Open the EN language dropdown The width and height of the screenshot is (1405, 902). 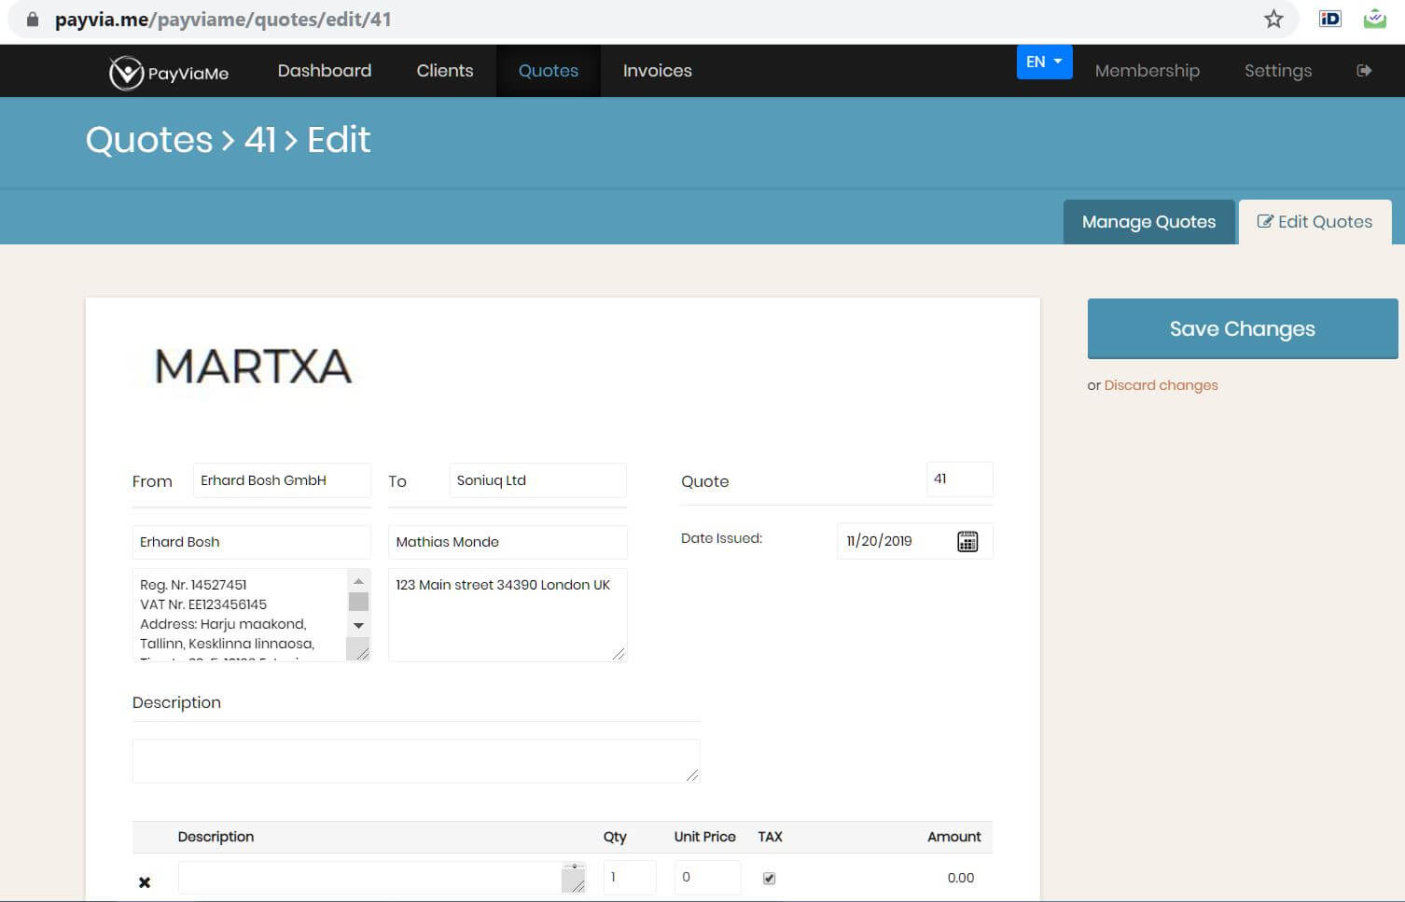tap(1044, 62)
